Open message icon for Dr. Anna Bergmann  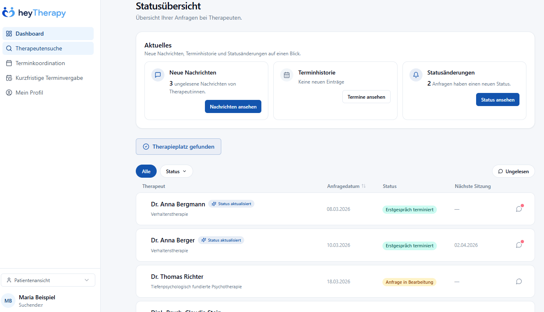(x=519, y=209)
